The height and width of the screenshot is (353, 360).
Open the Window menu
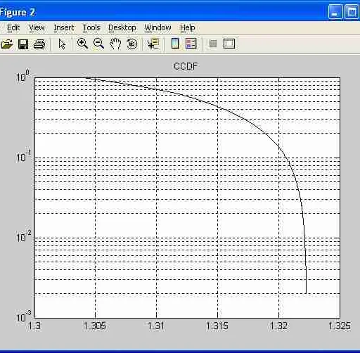(157, 27)
